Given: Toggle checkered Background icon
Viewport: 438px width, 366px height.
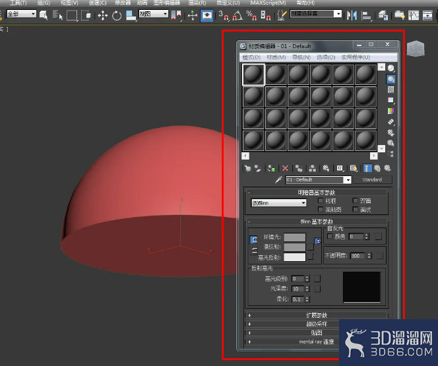Looking at the screenshot, I should (391, 90).
